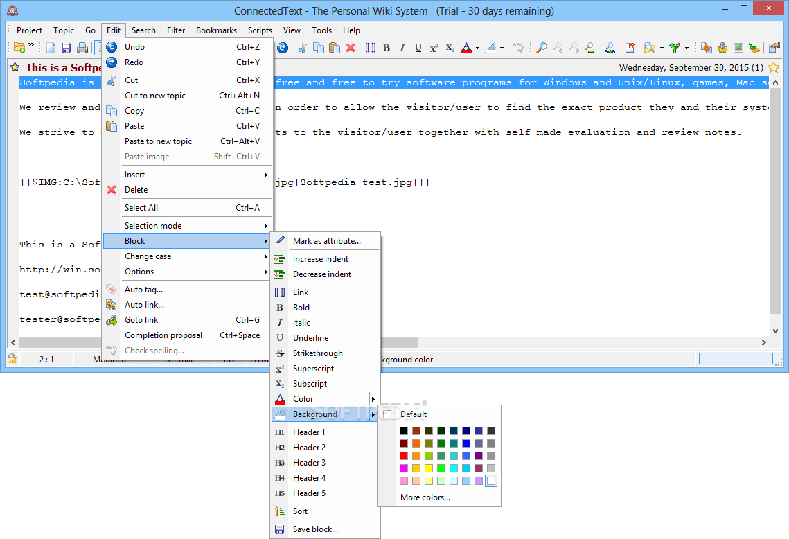Choose Strikethrough in the Block submenu

coord(325,353)
